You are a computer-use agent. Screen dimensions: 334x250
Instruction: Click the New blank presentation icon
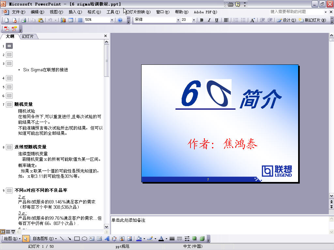[7, 20]
